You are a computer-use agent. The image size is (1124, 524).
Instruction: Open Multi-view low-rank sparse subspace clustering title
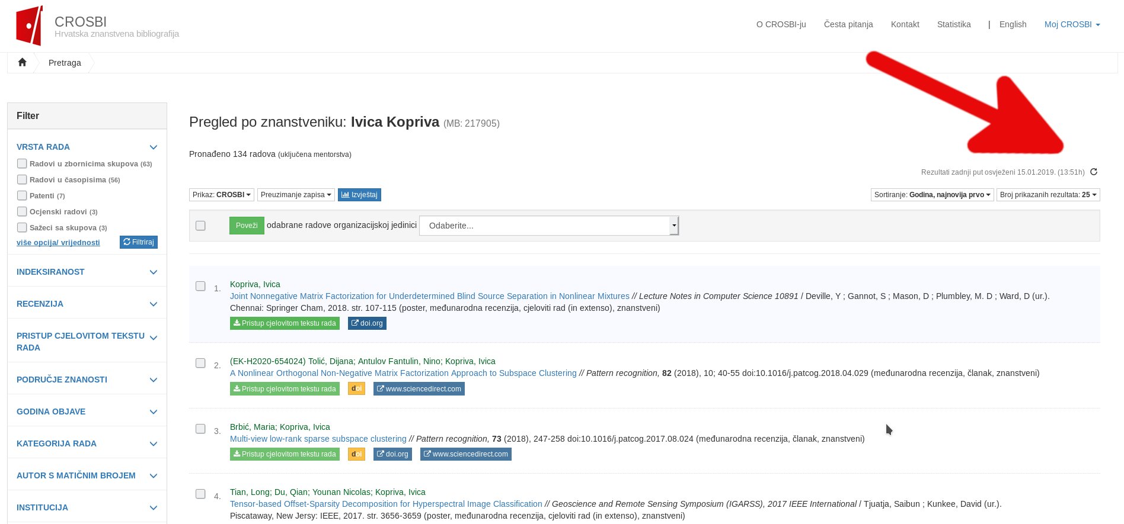[318, 439]
